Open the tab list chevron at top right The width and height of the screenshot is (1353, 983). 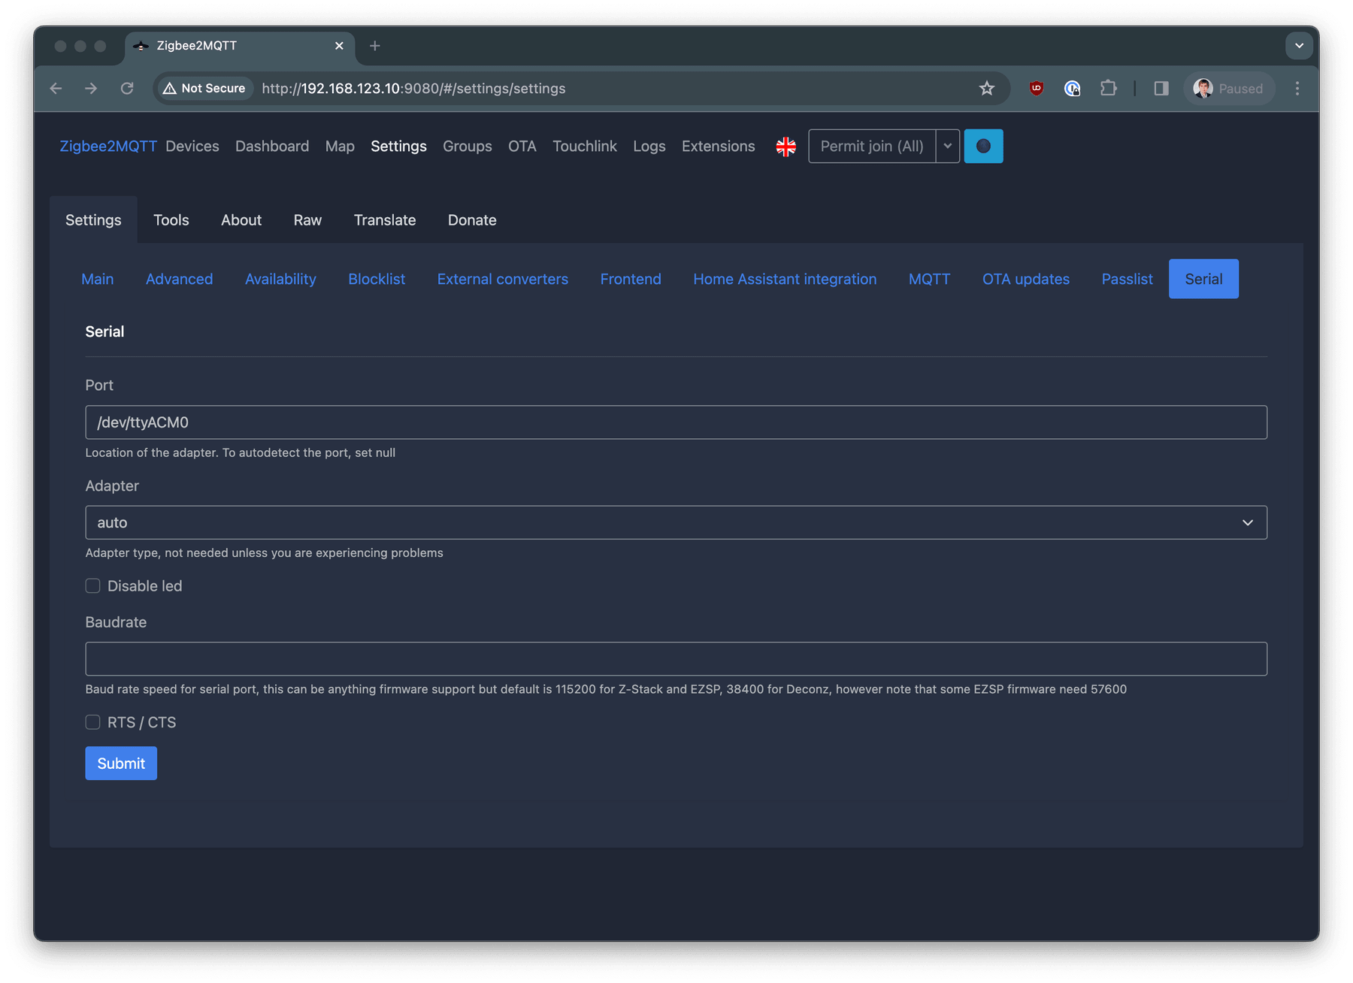click(x=1299, y=45)
